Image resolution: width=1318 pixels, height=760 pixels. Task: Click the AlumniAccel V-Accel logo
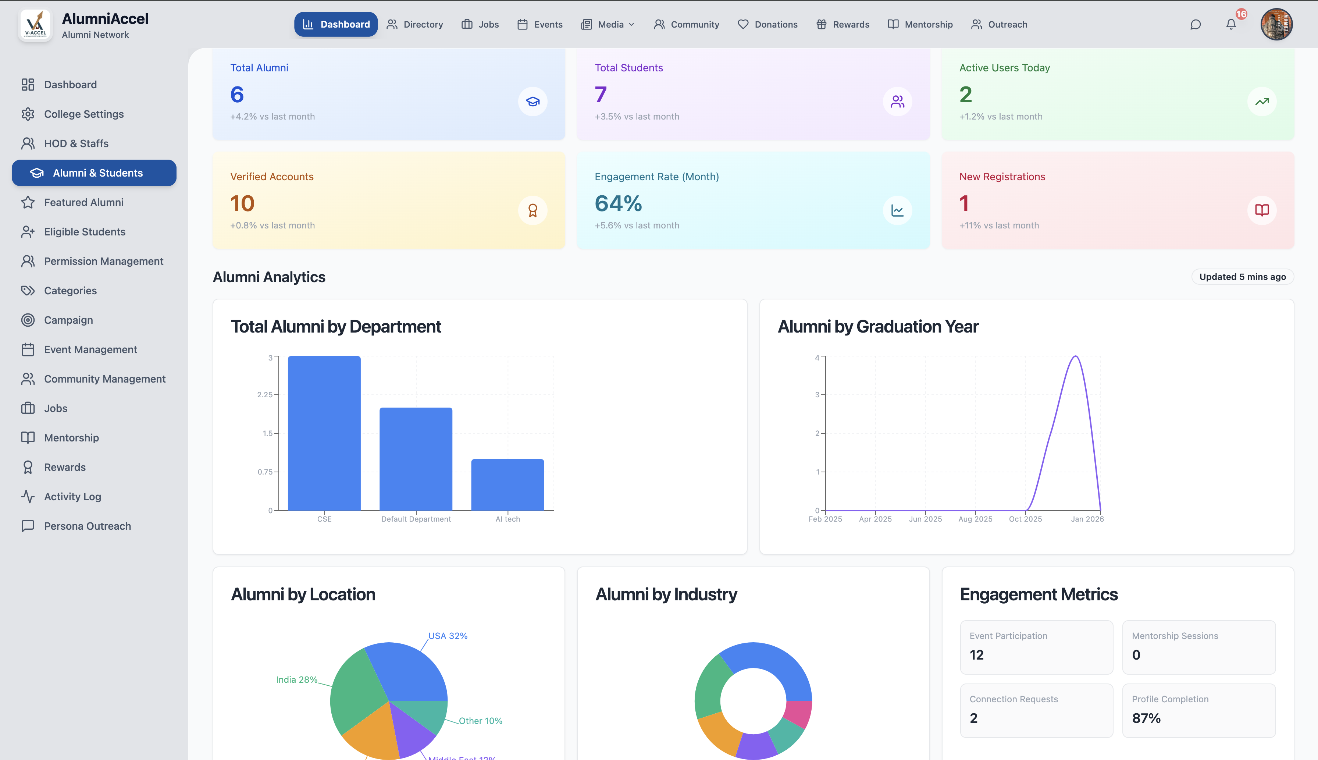[x=35, y=25]
